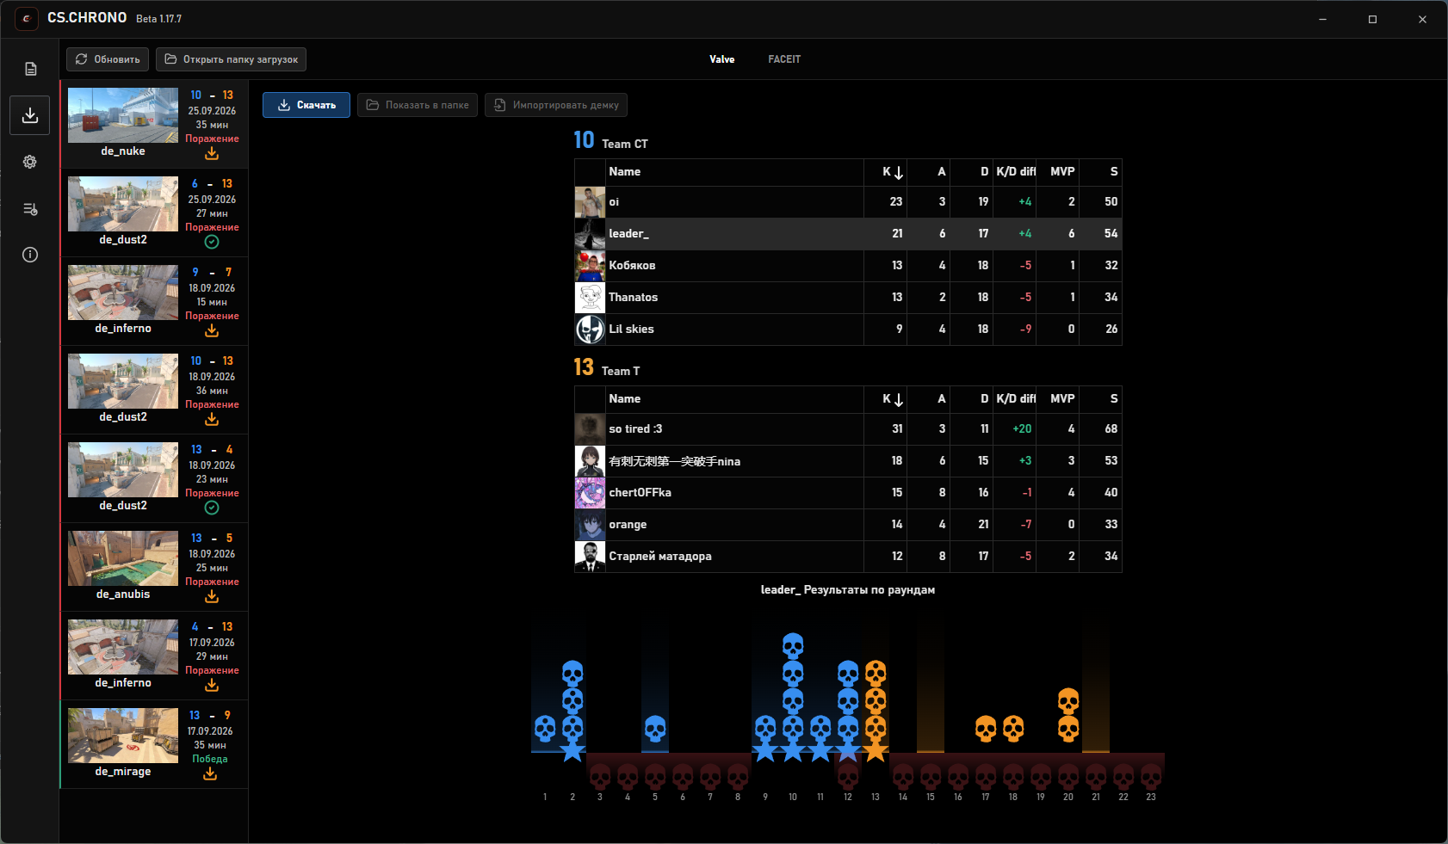Download demo icon for de_inferno 9-7 match

(x=212, y=330)
